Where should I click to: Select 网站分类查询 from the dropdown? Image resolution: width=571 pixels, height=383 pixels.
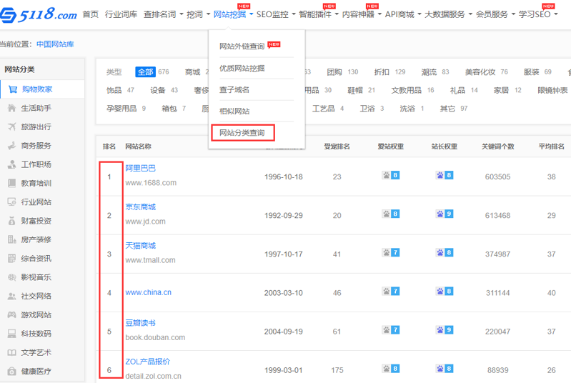(x=242, y=132)
